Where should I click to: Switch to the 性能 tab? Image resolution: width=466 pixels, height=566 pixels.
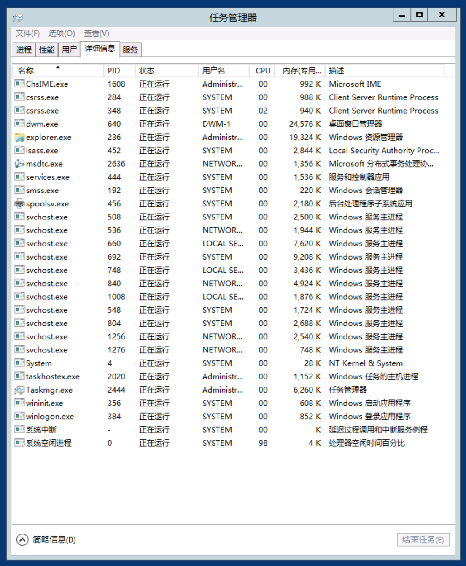47,50
